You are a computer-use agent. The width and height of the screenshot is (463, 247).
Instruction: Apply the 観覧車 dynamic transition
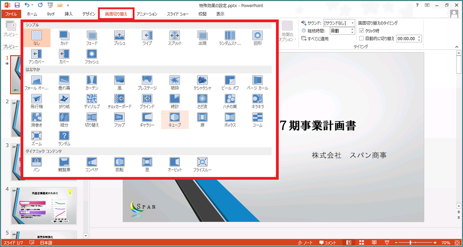(64, 165)
